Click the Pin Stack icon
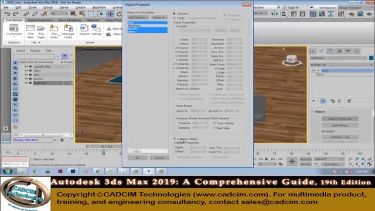Image resolution: width=375 pixels, height=211 pixels. tap(313, 101)
